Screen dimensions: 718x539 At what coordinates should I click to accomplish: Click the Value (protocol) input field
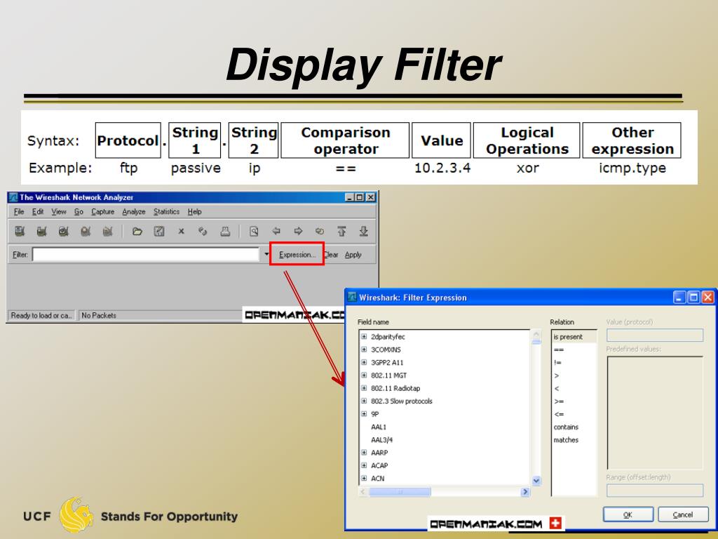[655, 335]
